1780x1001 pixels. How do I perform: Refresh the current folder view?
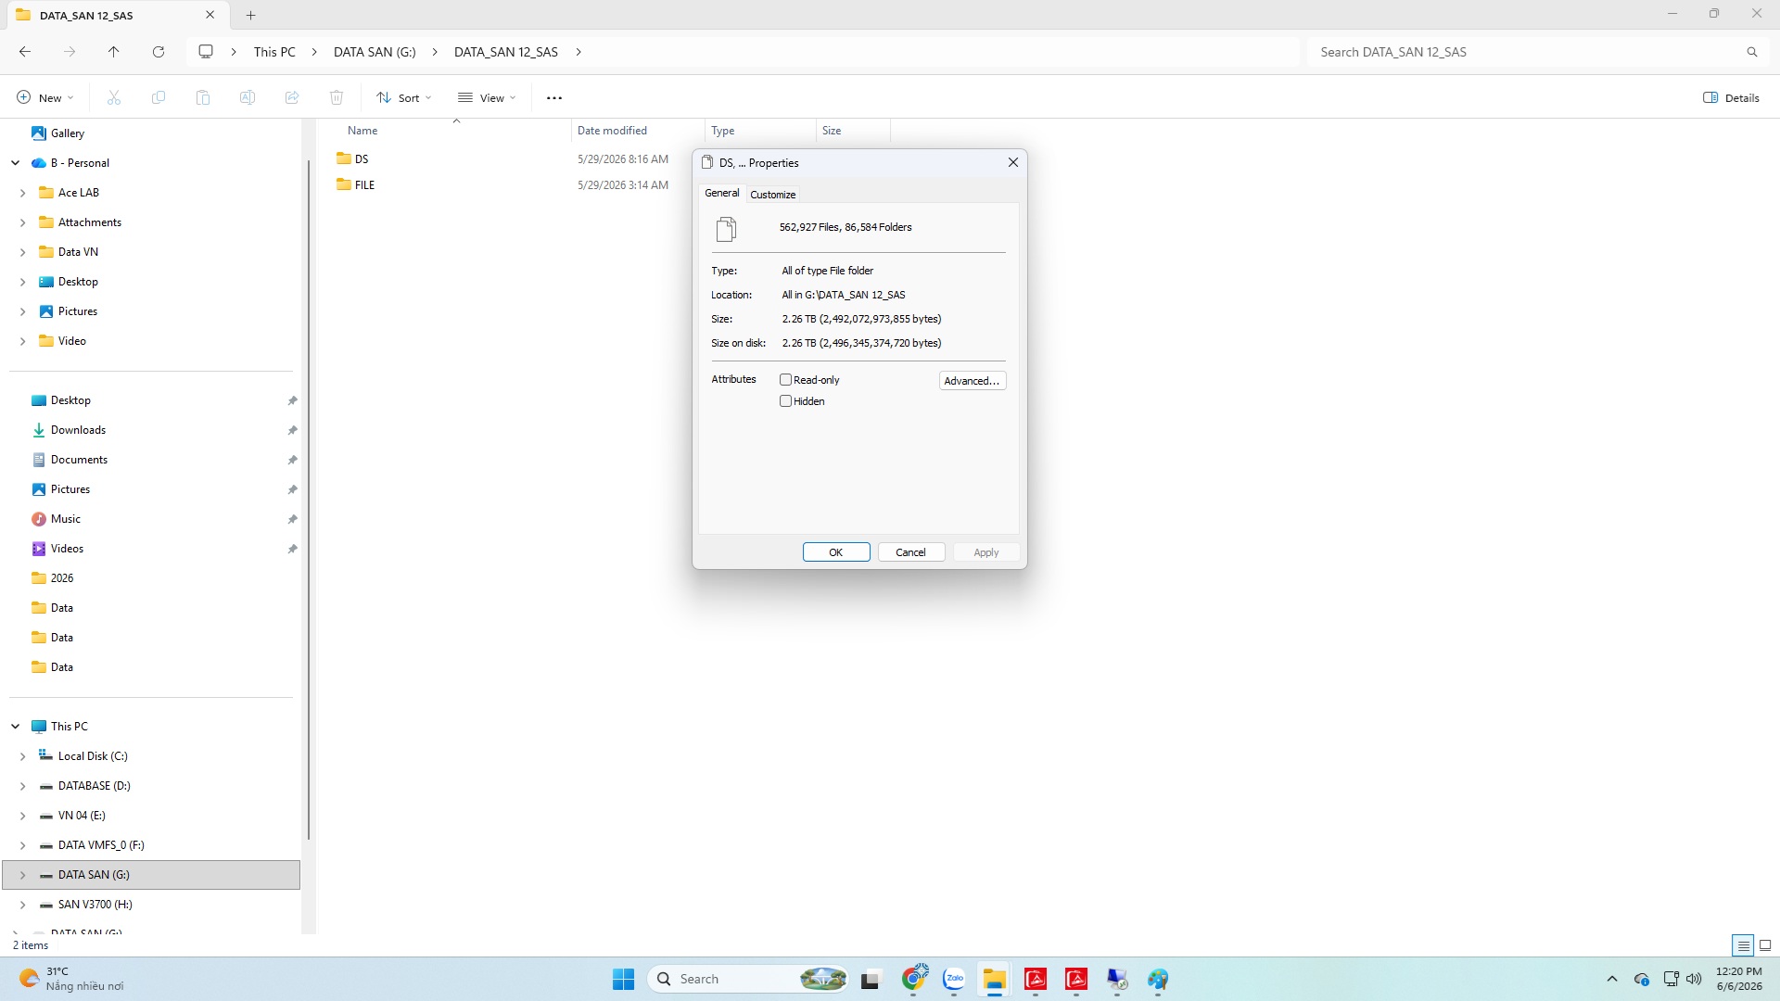coord(159,52)
